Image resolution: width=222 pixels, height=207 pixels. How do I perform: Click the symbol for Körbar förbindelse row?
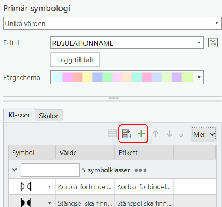click(x=26, y=186)
